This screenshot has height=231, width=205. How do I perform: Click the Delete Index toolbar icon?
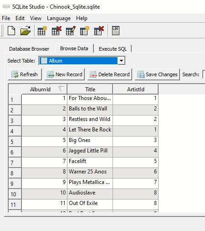click(99, 31)
